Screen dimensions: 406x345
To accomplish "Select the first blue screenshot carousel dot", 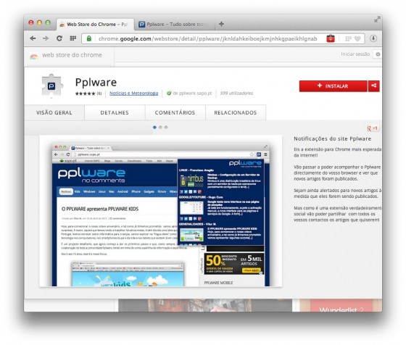I will [154, 127].
